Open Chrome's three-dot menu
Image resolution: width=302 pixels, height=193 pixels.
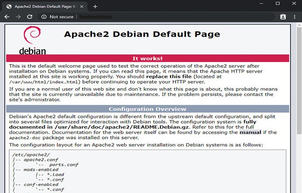click(295, 17)
